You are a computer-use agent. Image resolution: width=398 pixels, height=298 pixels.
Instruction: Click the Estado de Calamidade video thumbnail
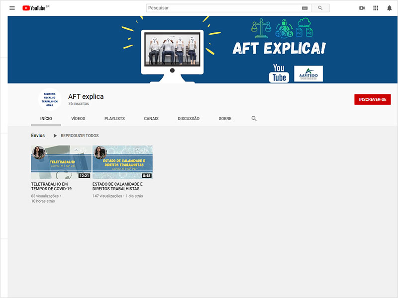click(x=122, y=162)
